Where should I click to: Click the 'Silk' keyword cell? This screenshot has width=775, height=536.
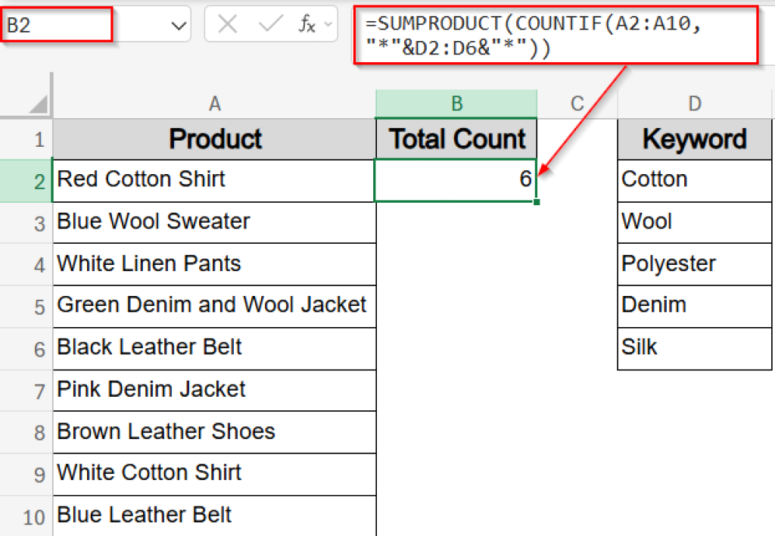[x=694, y=348]
